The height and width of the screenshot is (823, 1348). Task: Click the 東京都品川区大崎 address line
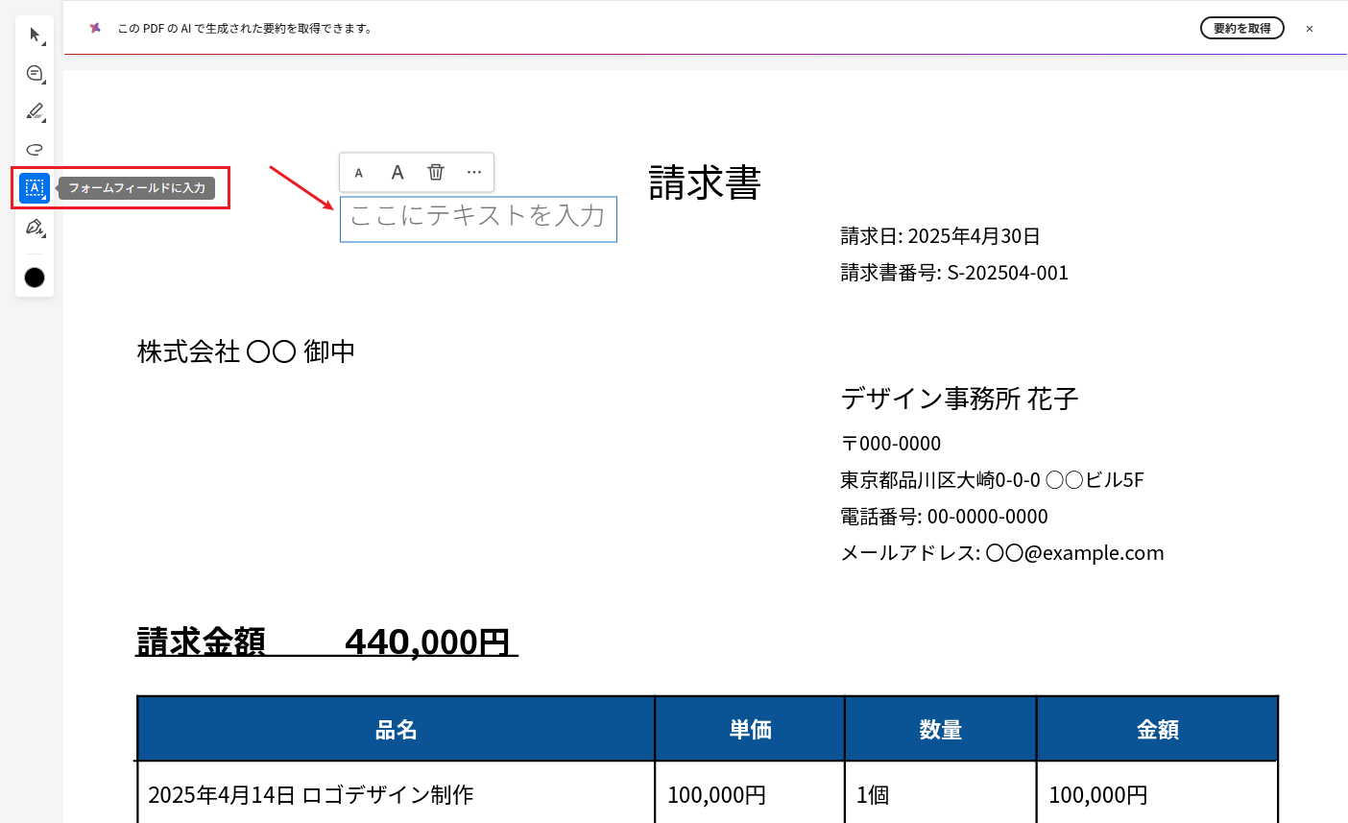[x=993, y=480]
